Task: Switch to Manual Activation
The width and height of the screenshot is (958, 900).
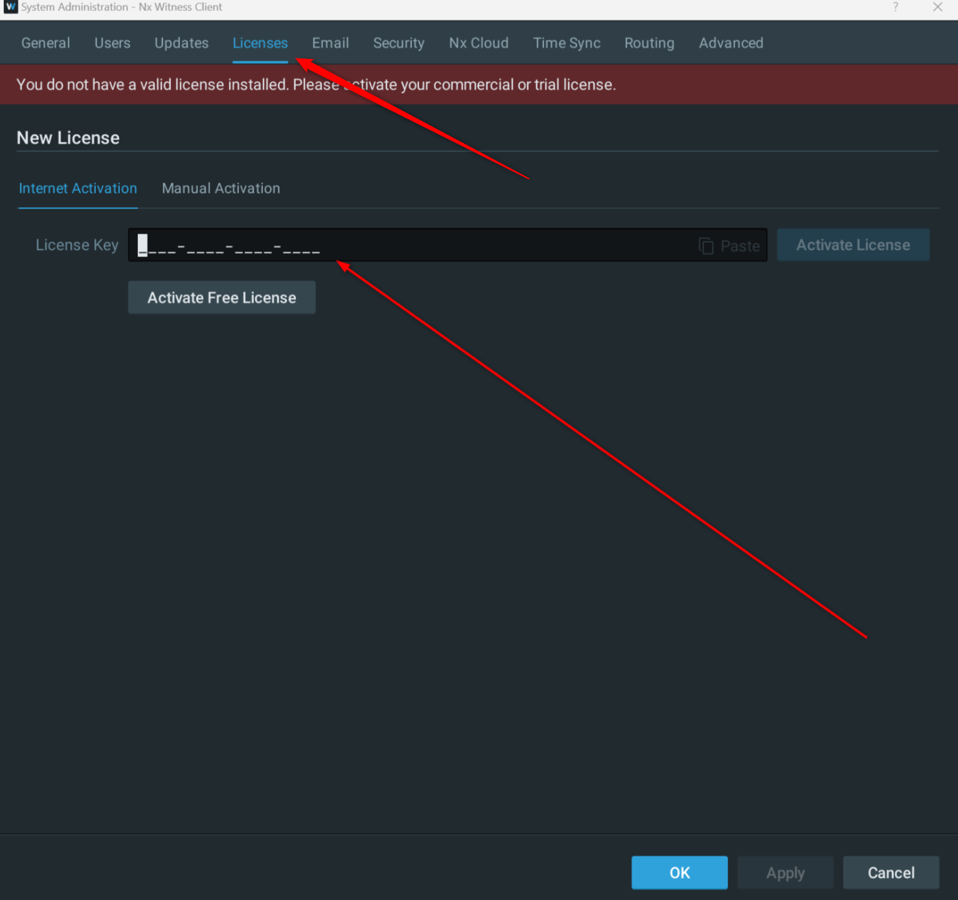Action: [221, 188]
